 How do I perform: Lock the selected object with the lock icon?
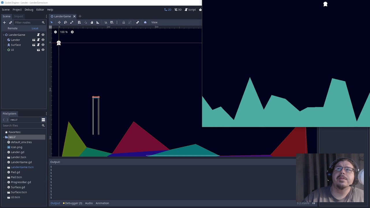(124, 23)
